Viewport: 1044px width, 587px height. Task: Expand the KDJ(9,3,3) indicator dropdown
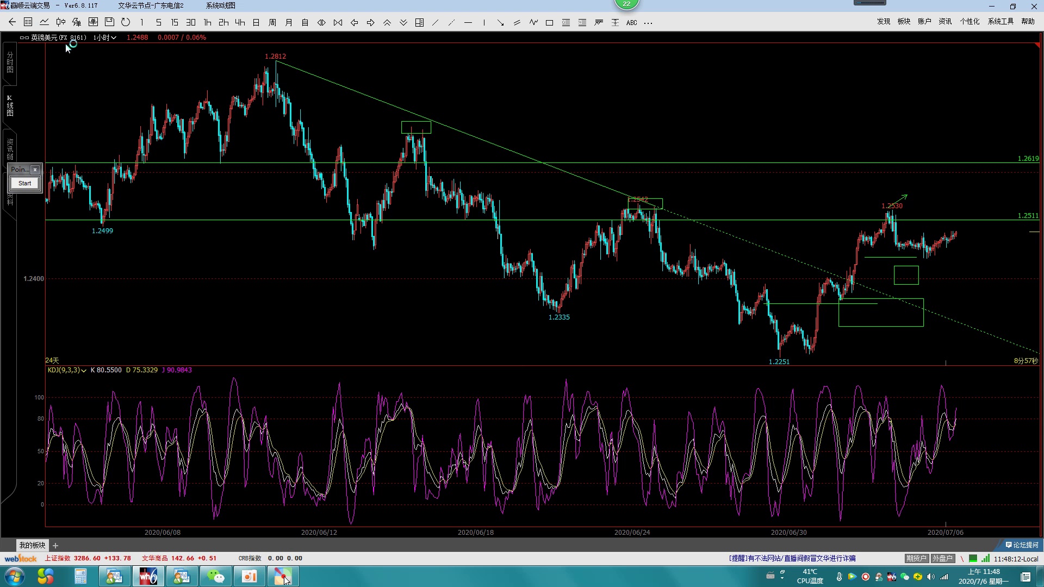click(84, 370)
